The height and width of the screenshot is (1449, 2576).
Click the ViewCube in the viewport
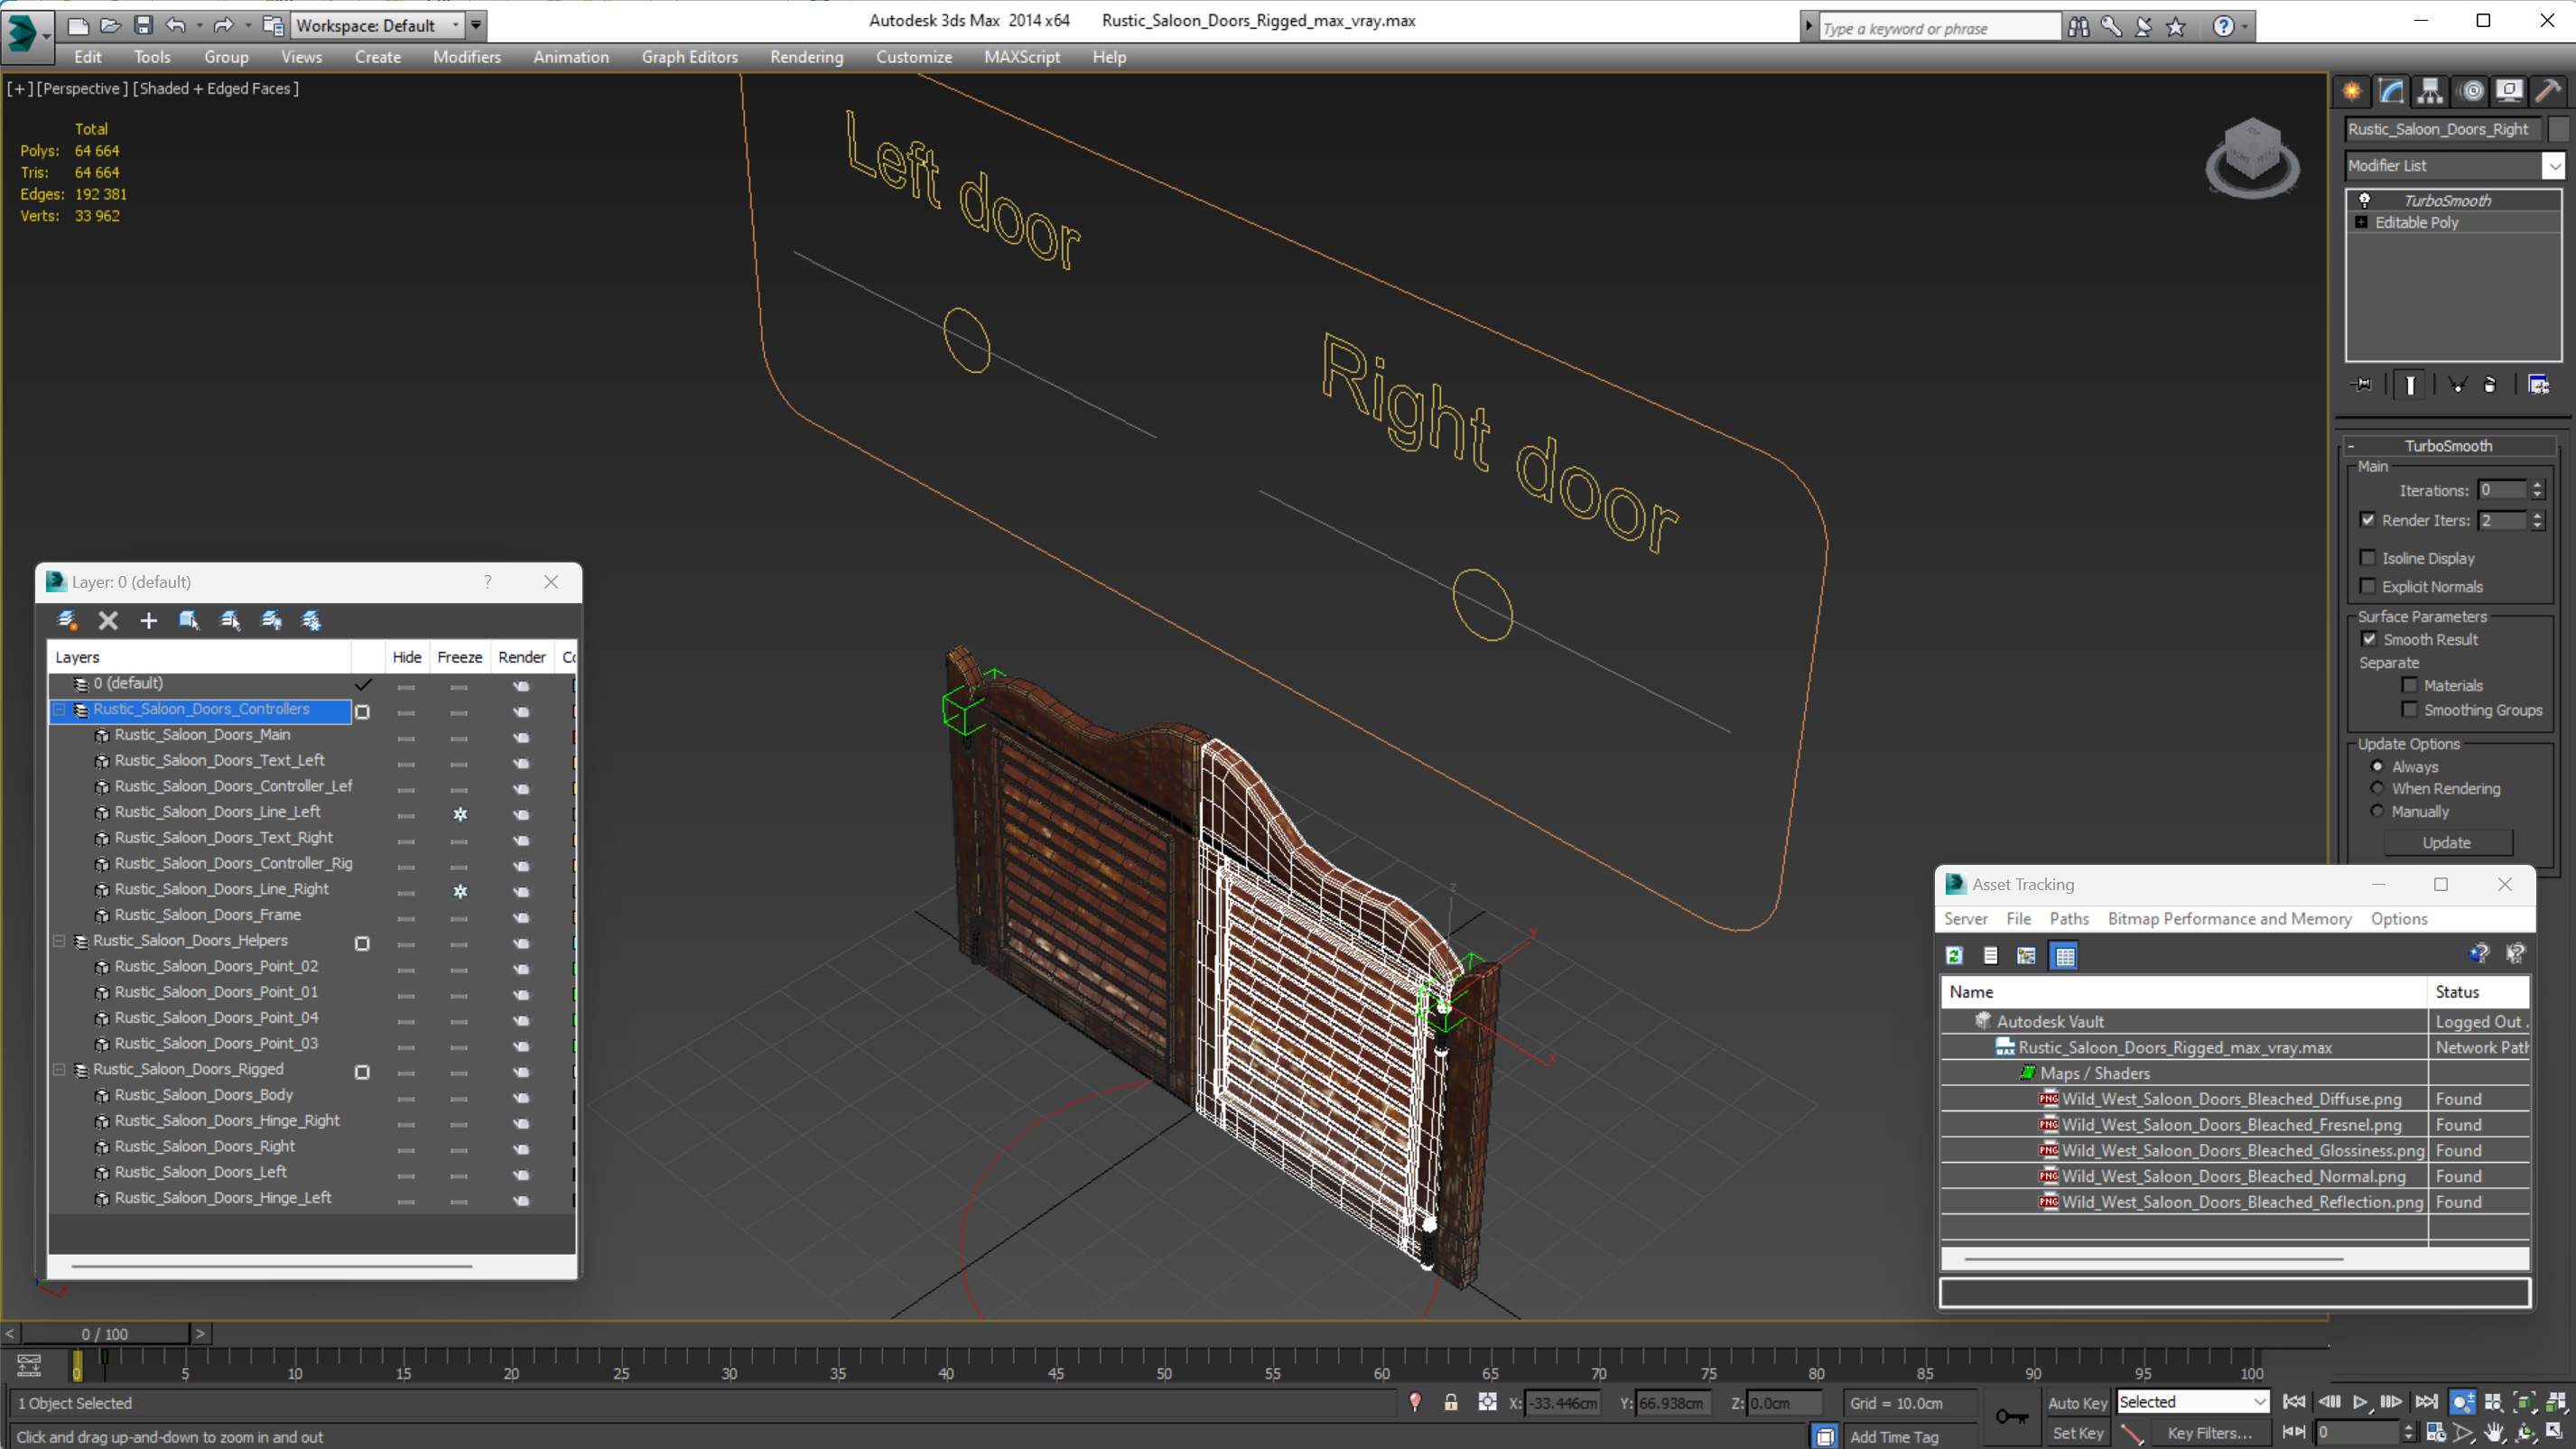point(2252,157)
